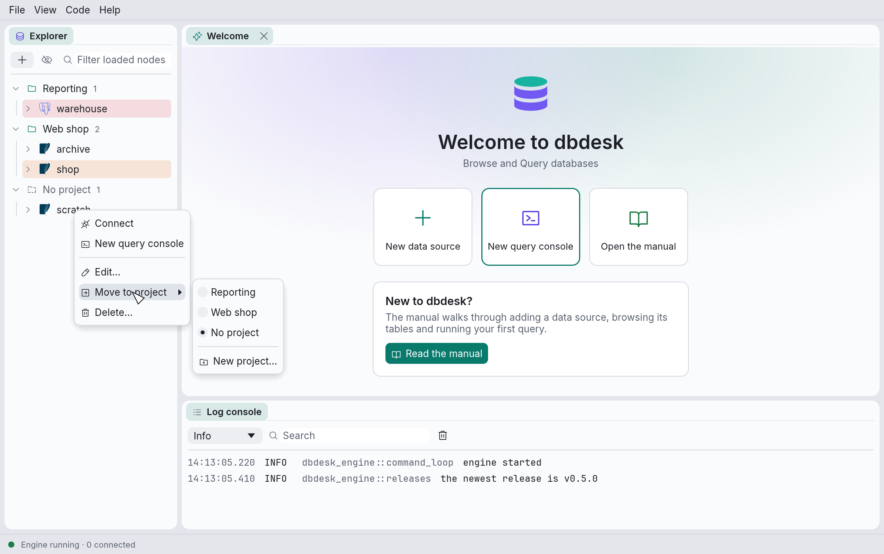This screenshot has height=554, width=884.
Task: Click the Web shop folder icon in tree
Action: coord(32,129)
